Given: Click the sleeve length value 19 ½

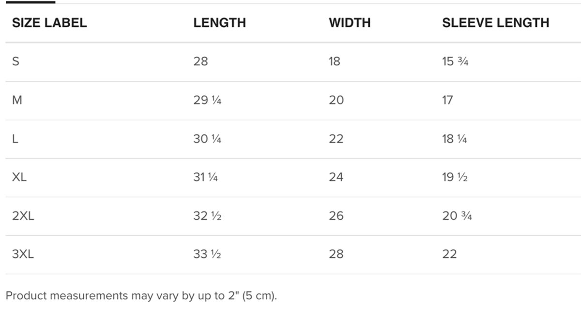Looking at the screenshot, I should [x=455, y=177].
